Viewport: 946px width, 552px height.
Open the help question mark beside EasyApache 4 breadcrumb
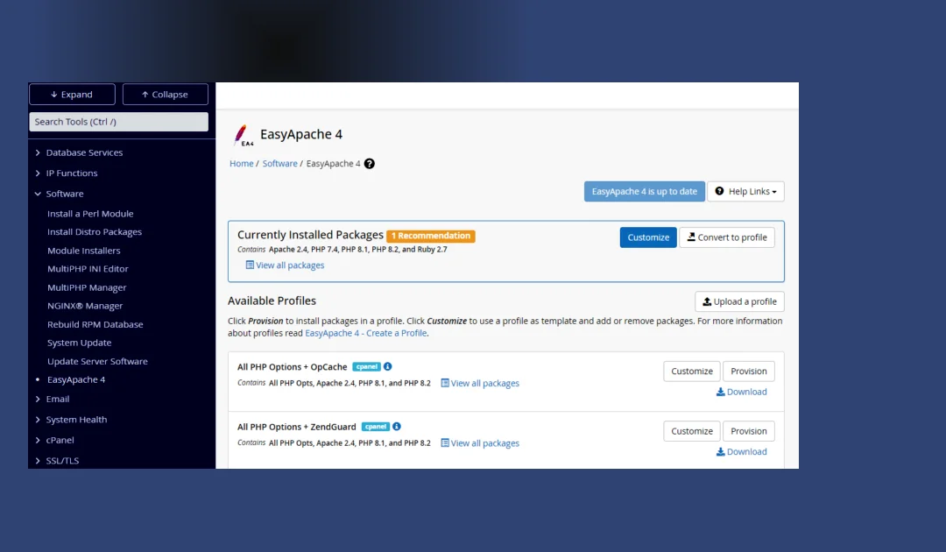click(x=370, y=164)
